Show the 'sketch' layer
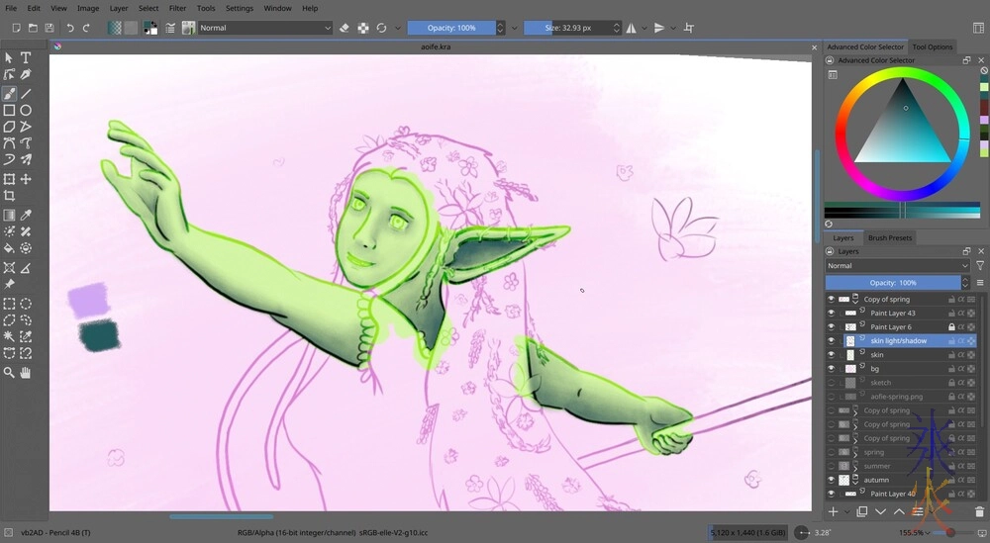The width and height of the screenshot is (990, 543). 832,383
